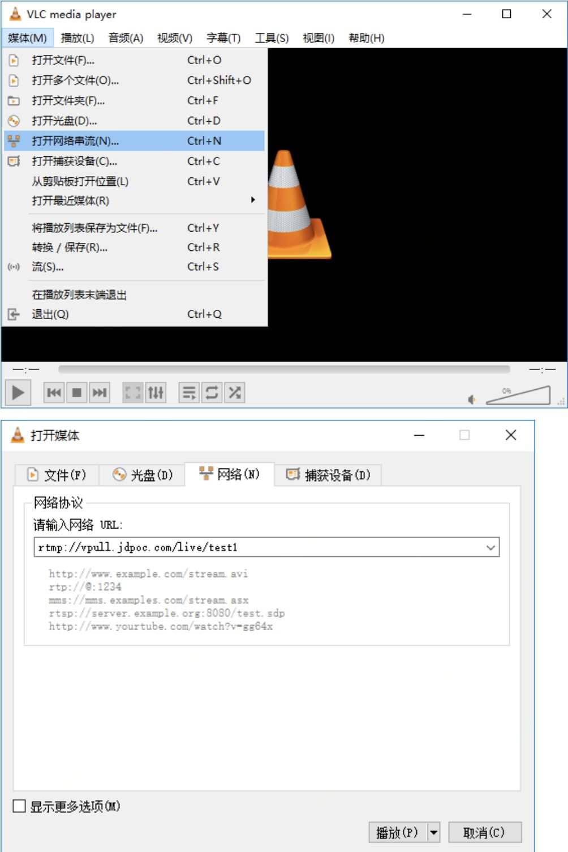Open the 视频(V) menu
This screenshot has height=852, width=568.
(175, 38)
